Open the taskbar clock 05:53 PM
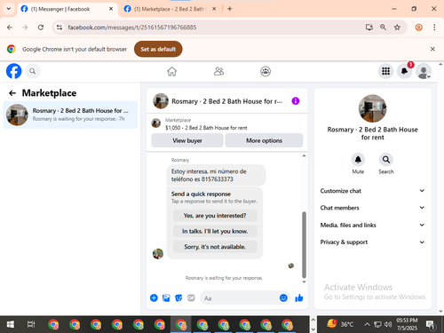Viewport: 444px width, 333px height. pos(407,324)
